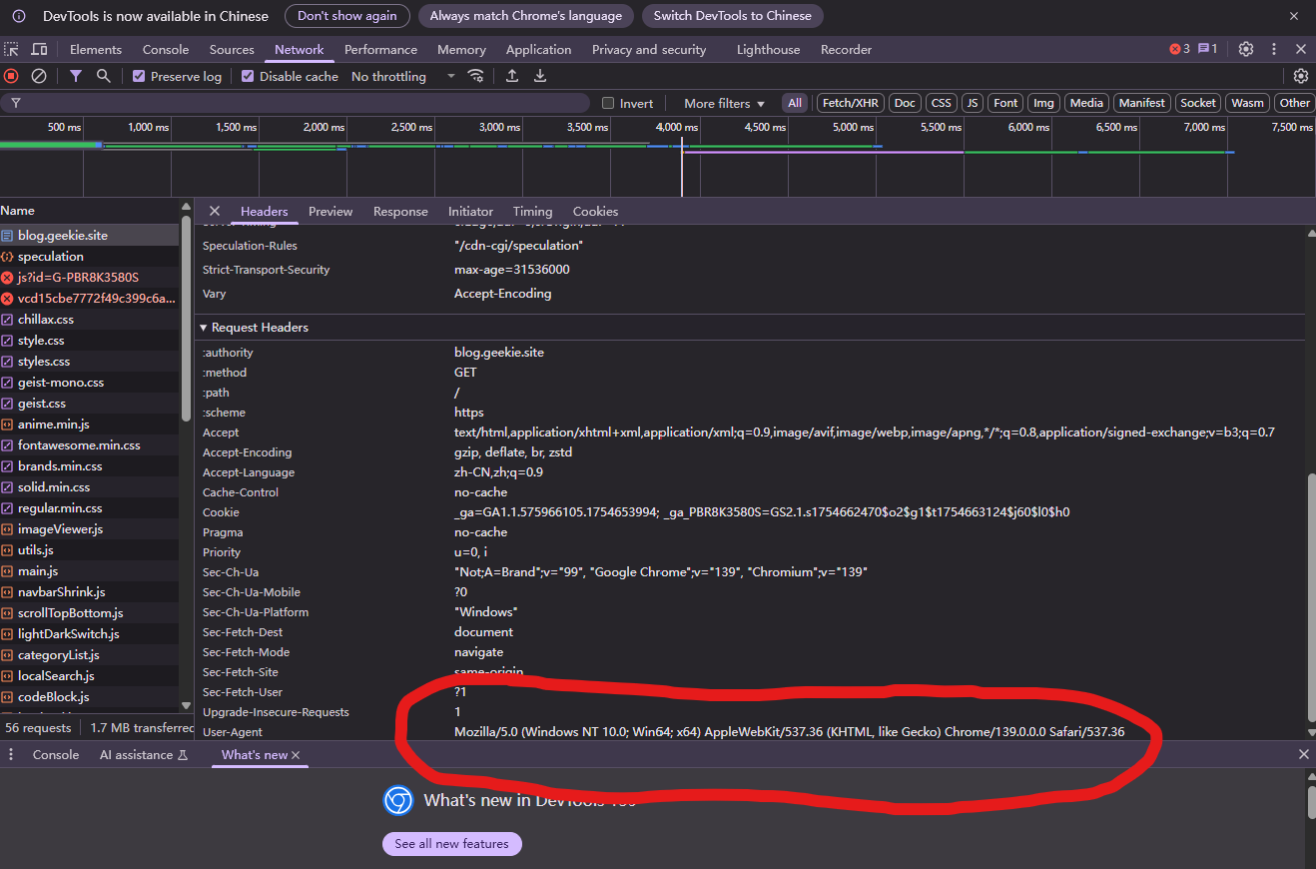Uncheck the Preserve log checkbox
1316x869 pixels.
point(140,76)
